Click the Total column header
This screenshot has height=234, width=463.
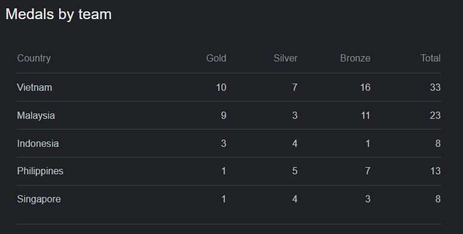coord(431,58)
